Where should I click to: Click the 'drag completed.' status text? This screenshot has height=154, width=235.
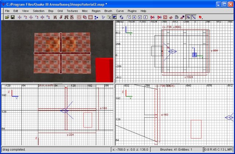point(14,150)
